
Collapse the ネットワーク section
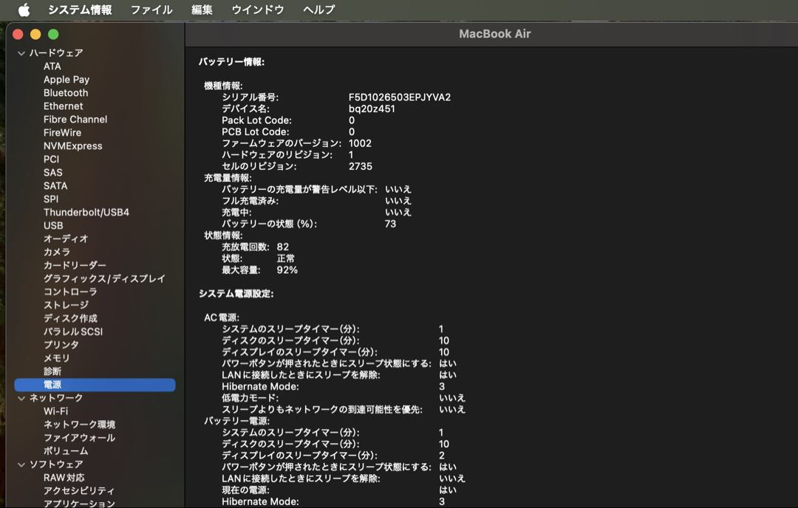pyautogui.click(x=21, y=398)
